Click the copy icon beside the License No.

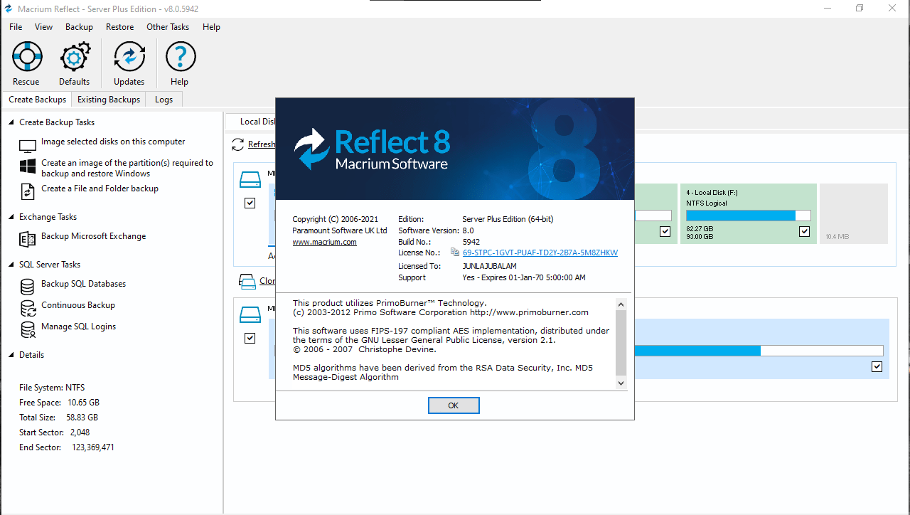pos(455,252)
